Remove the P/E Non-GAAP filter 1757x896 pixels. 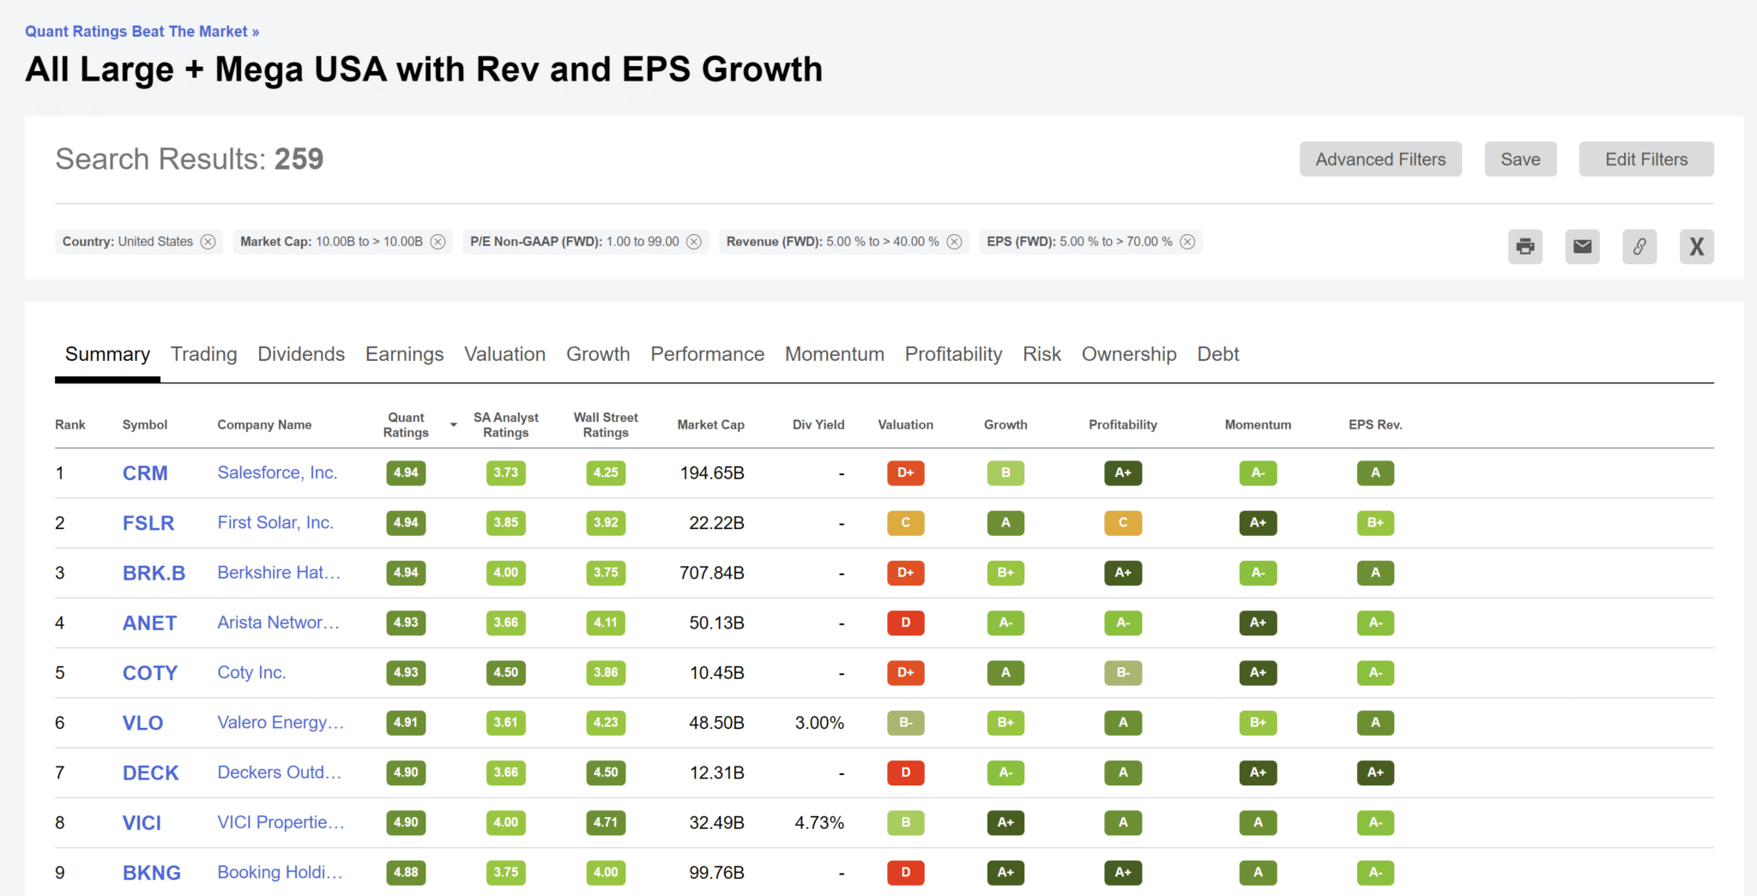pos(694,241)
